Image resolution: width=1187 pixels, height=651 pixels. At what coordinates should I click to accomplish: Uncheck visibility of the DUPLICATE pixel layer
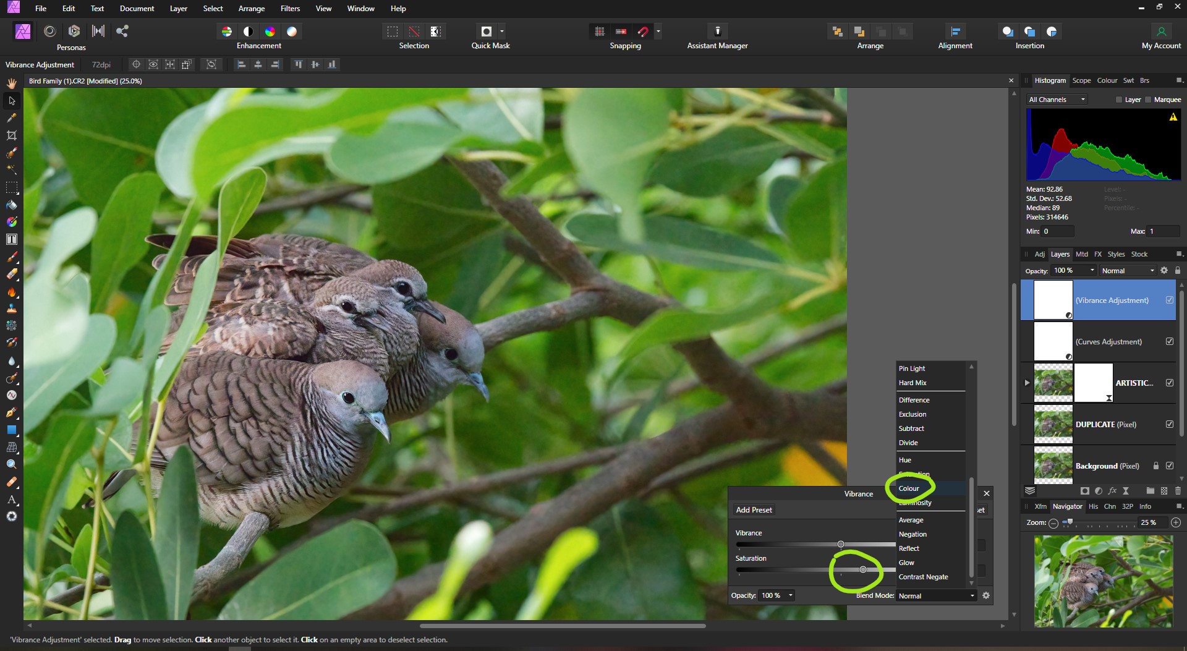click(1170, 424)
